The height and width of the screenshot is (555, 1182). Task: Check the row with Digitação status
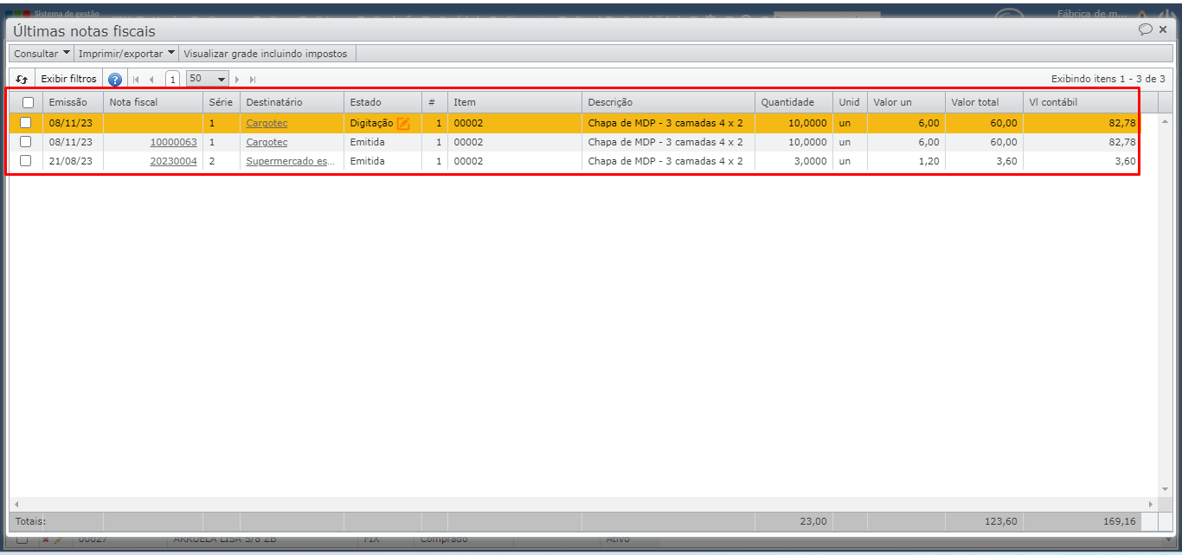coord(26,123)
